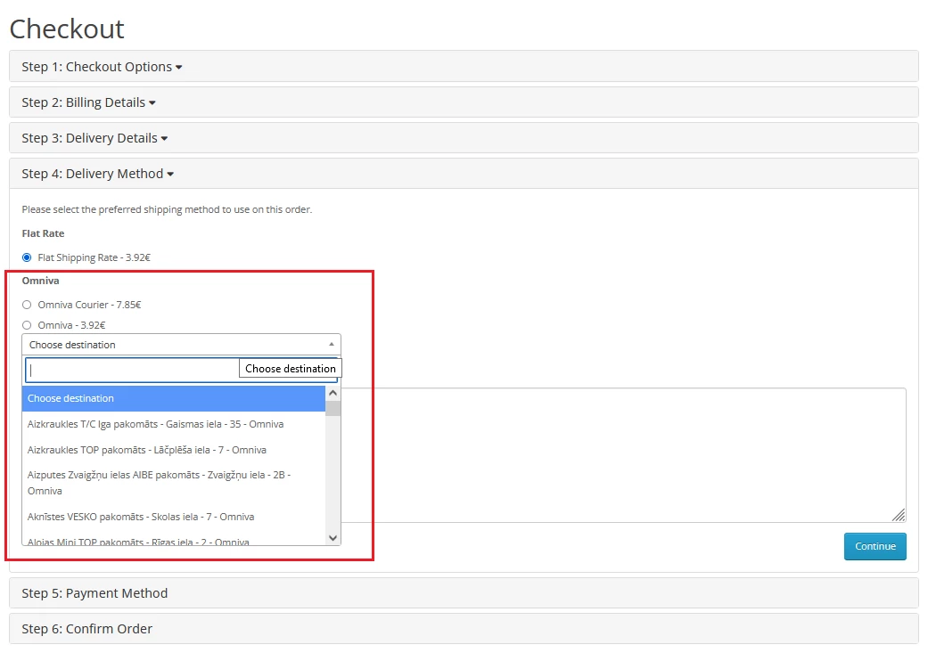Open Step 6: Confirm Order section
The image size is (928, 669).
(x=87, y=629)
